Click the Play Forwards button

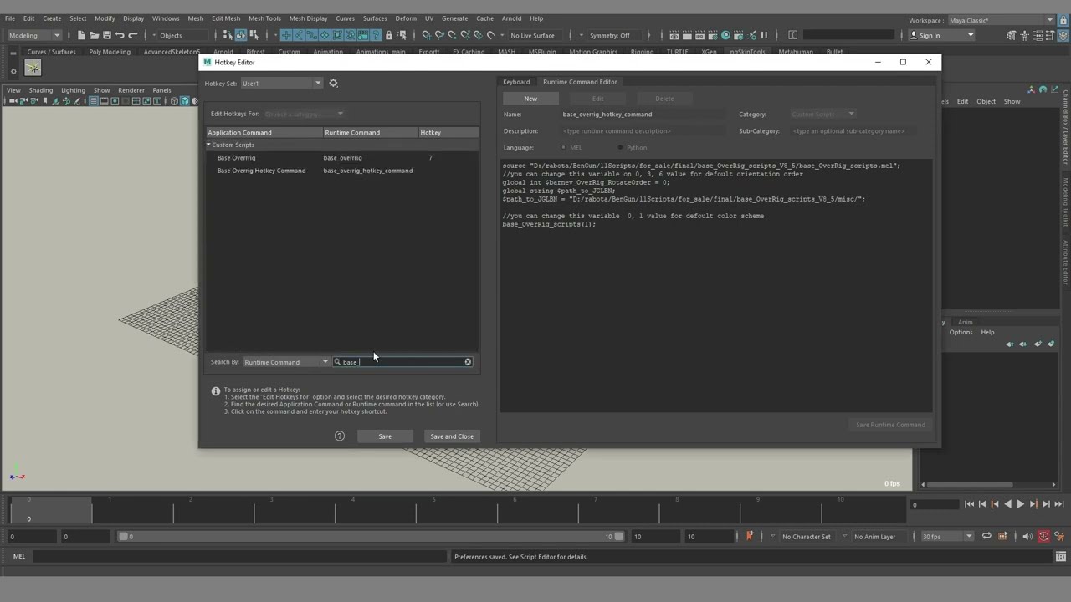click(x=1020, y=504)
